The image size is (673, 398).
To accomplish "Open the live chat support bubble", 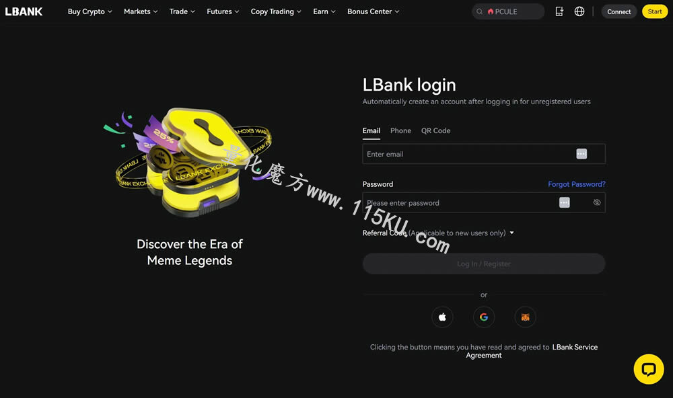I will pyautogui.click(x=649, y=369).
